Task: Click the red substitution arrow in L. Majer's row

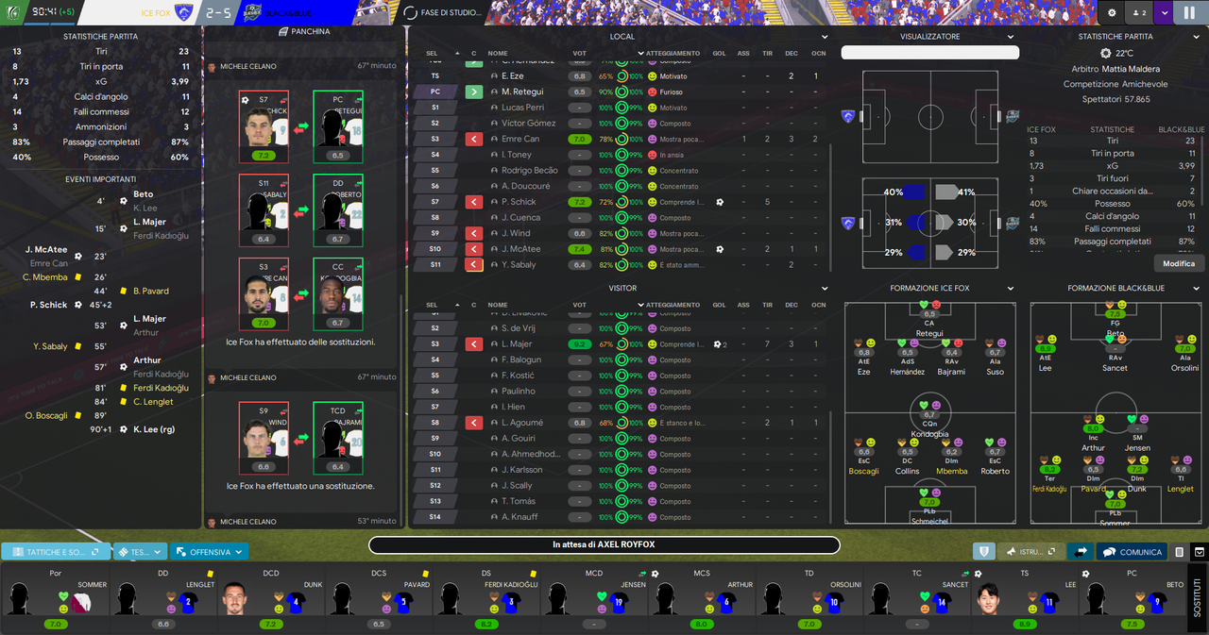Action: (x=474, y=344)
